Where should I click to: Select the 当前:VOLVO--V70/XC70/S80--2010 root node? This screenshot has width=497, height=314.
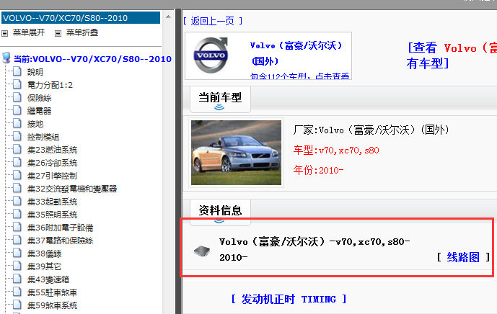(x=92, y=59)
